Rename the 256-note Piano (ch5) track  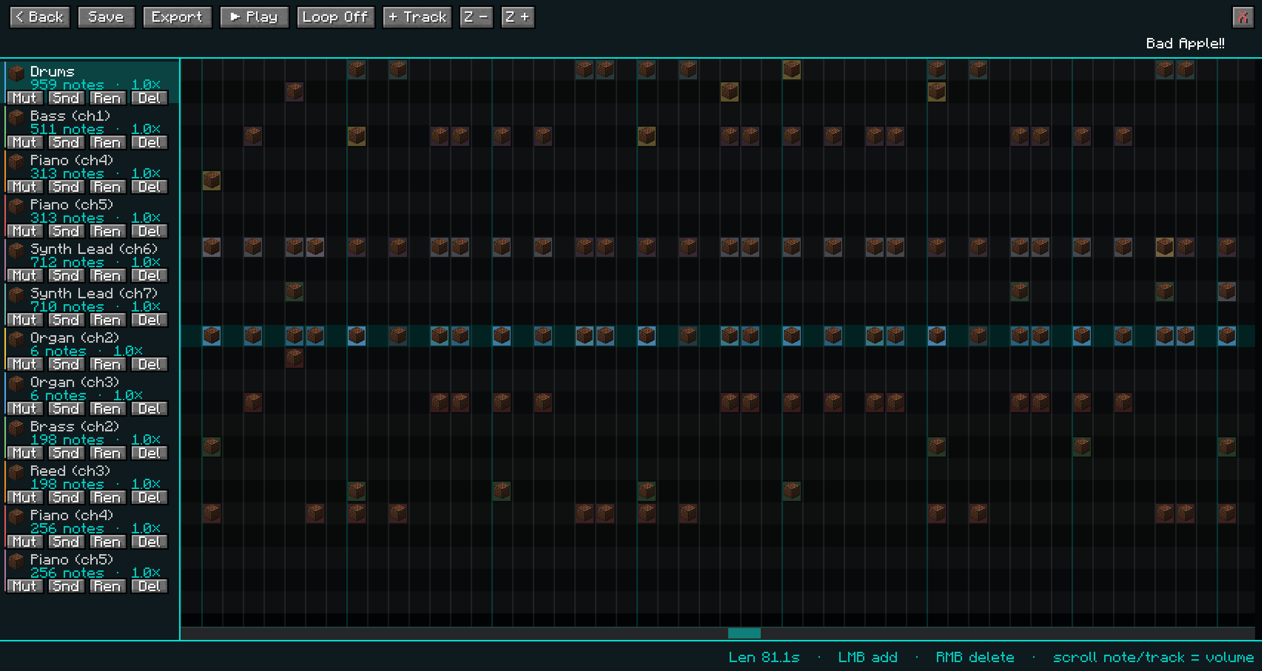coord(108,586)
